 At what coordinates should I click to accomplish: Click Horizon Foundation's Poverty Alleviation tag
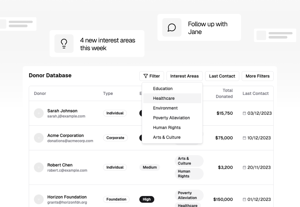(x=189, y=195)
